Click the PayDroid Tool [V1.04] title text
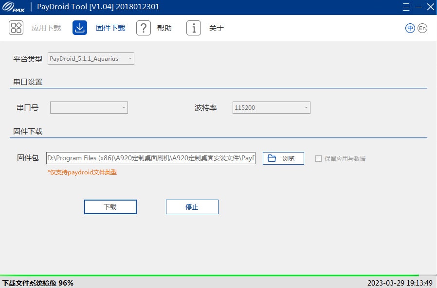This screenshot has height=288, width=437. 98,7
